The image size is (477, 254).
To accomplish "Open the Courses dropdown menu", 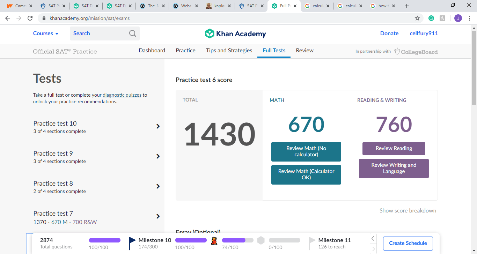I will 46,33.
